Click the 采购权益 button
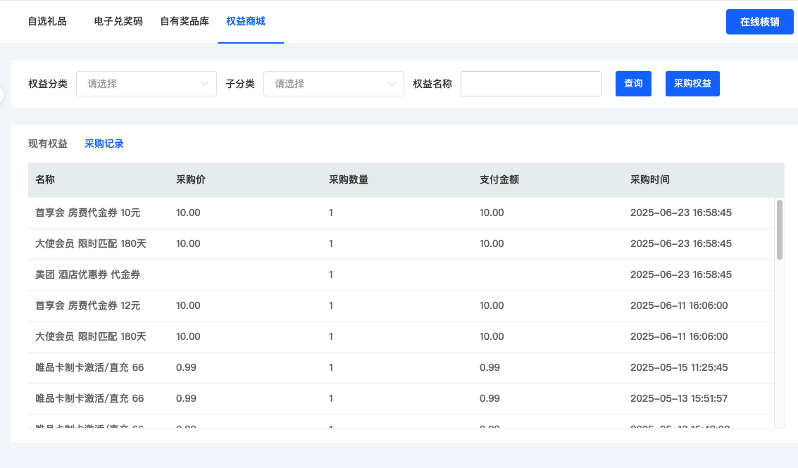 (692, 84)
